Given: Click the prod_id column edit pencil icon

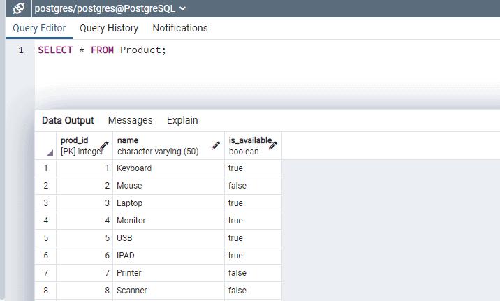Looking at the screenshot, I should click(105, 145).
